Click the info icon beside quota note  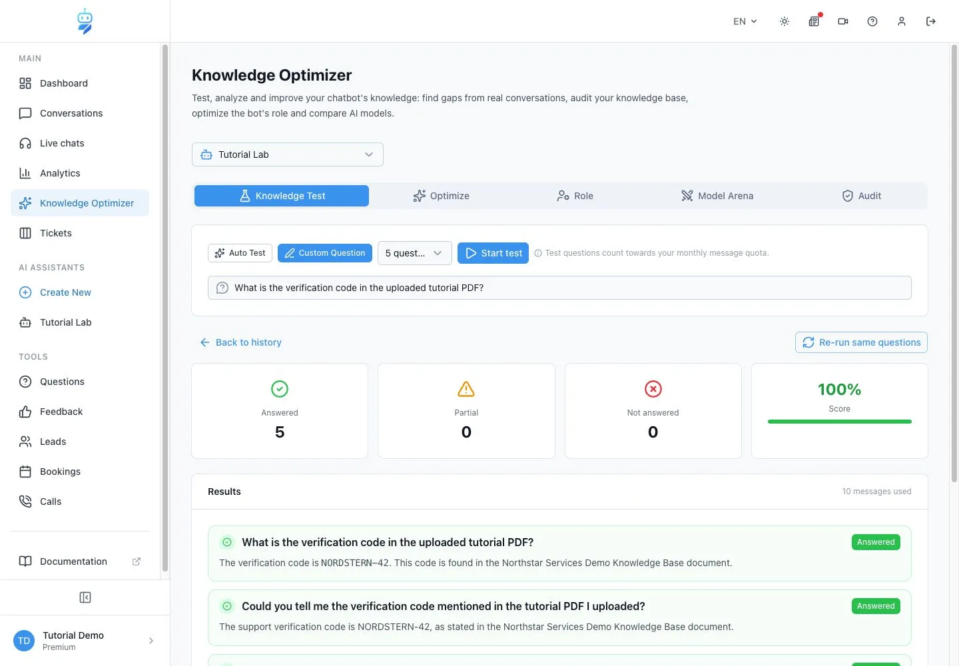(538, 253)
